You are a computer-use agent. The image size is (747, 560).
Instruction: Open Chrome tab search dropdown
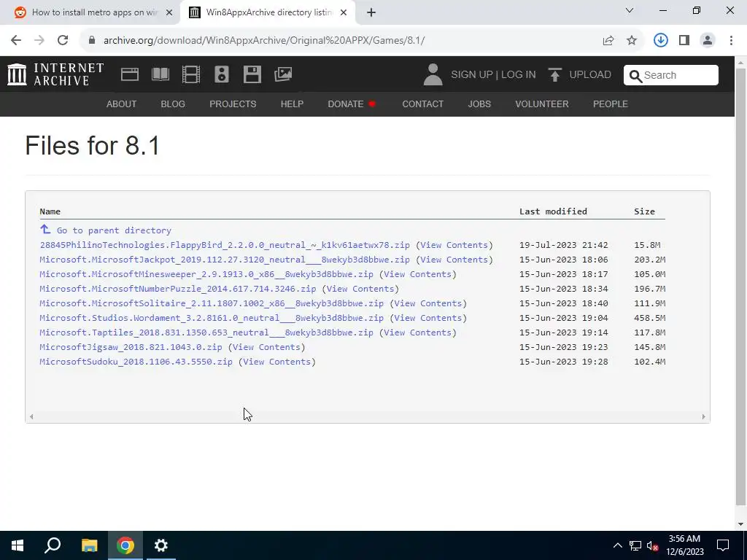(630, 10)
